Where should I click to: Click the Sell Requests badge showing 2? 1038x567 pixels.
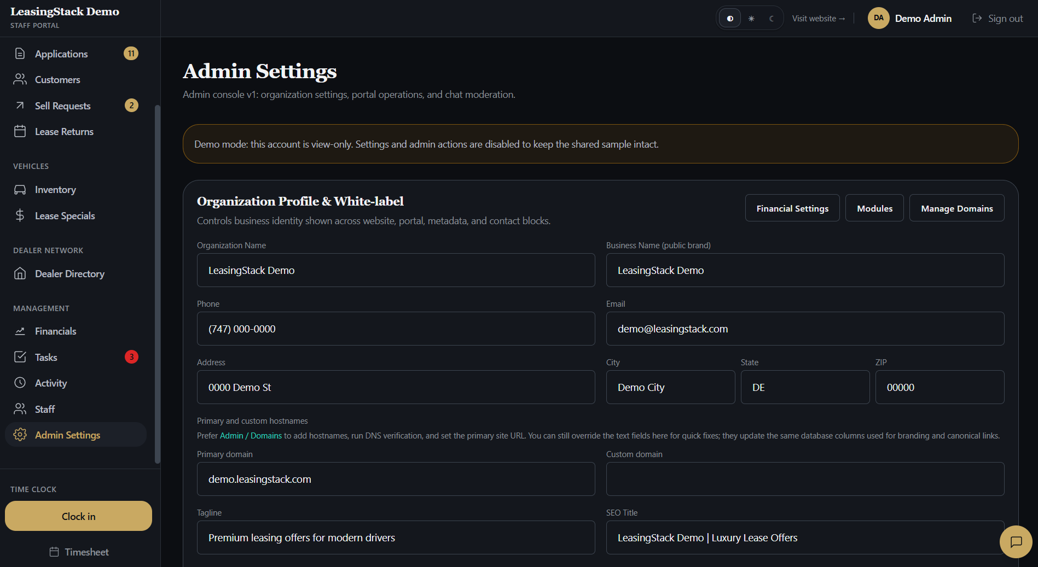pyautogui.click(x=131, y=106)
